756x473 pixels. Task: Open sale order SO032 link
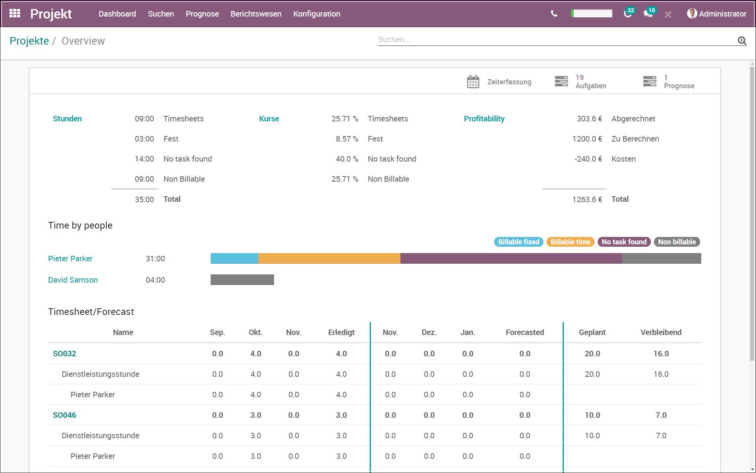coord(65,354)
